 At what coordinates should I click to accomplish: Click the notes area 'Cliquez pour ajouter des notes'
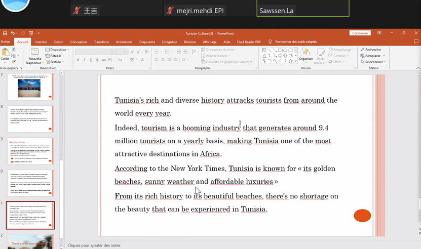(94, 245)
